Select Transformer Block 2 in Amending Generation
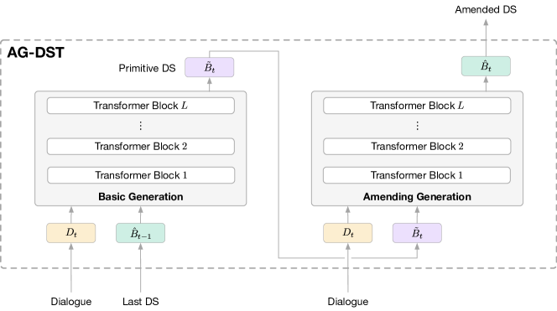 [x=417, y=146]
